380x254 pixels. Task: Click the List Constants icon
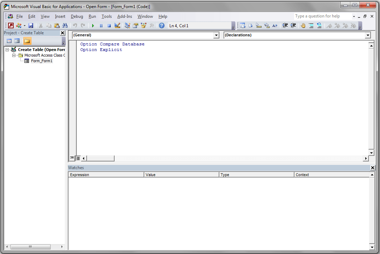[250, 26]
